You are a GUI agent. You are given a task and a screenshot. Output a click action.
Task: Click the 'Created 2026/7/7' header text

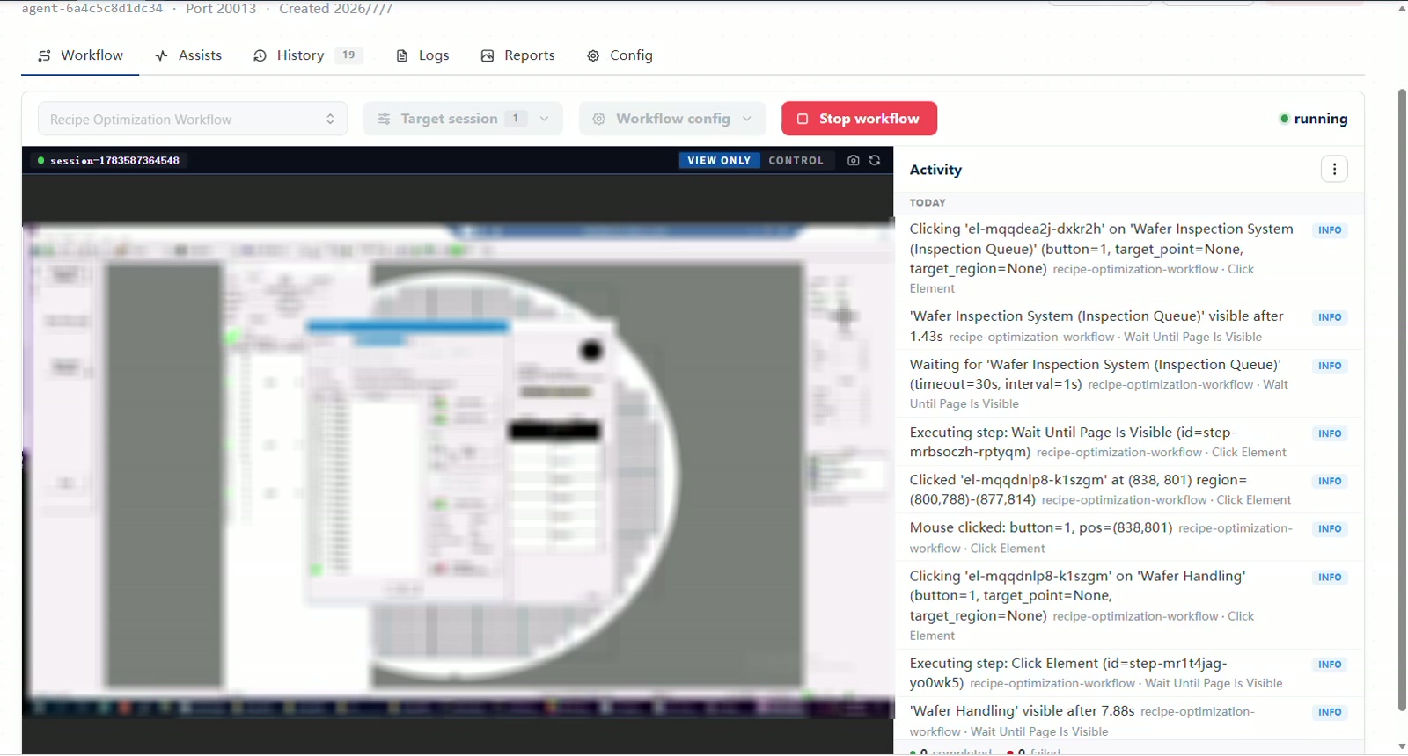click(336, 9)
